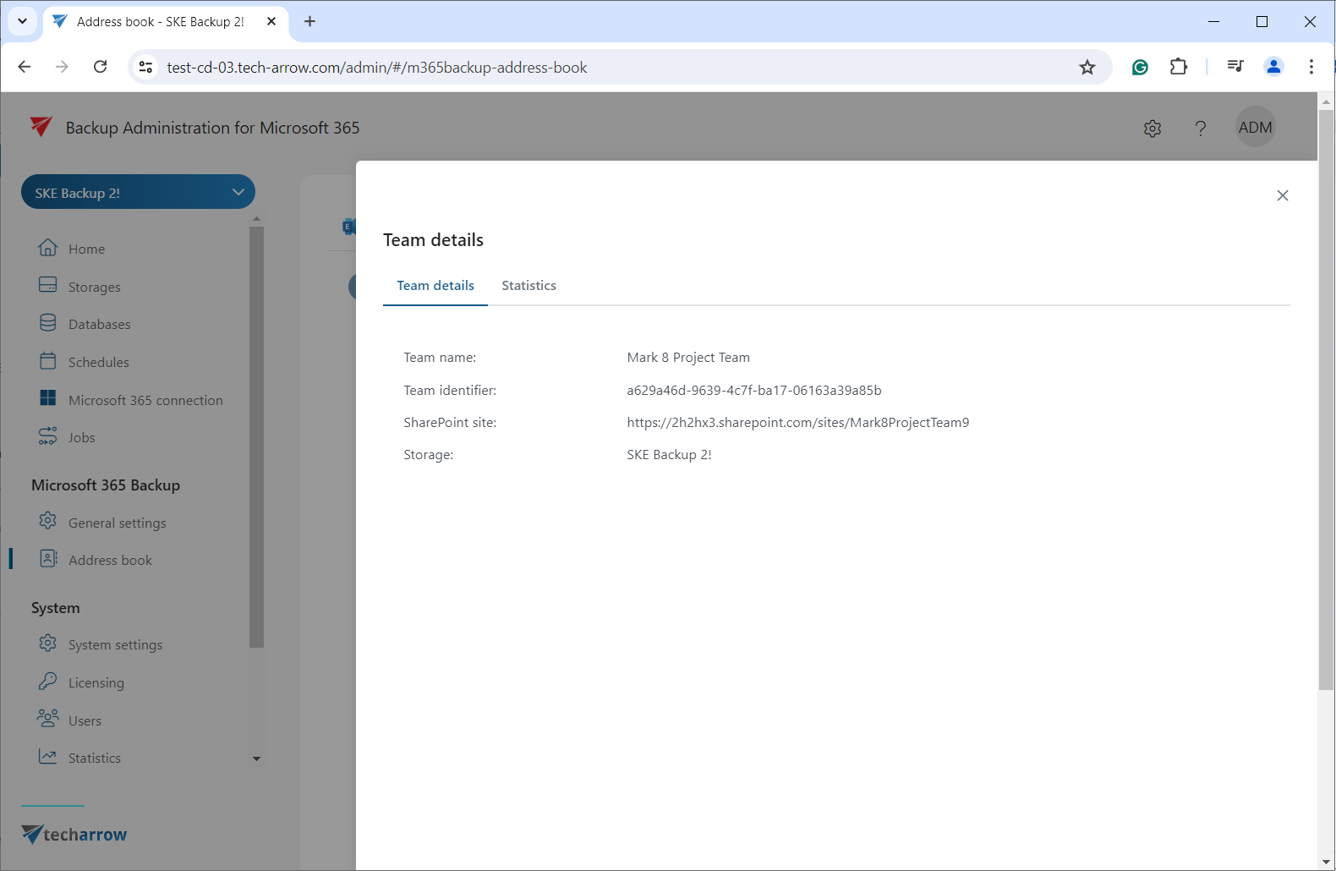
Task: Open the Licensing key icon
Action: click(48, 681)
